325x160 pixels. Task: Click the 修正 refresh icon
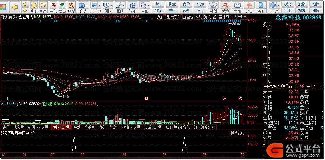tap(34, 5)
